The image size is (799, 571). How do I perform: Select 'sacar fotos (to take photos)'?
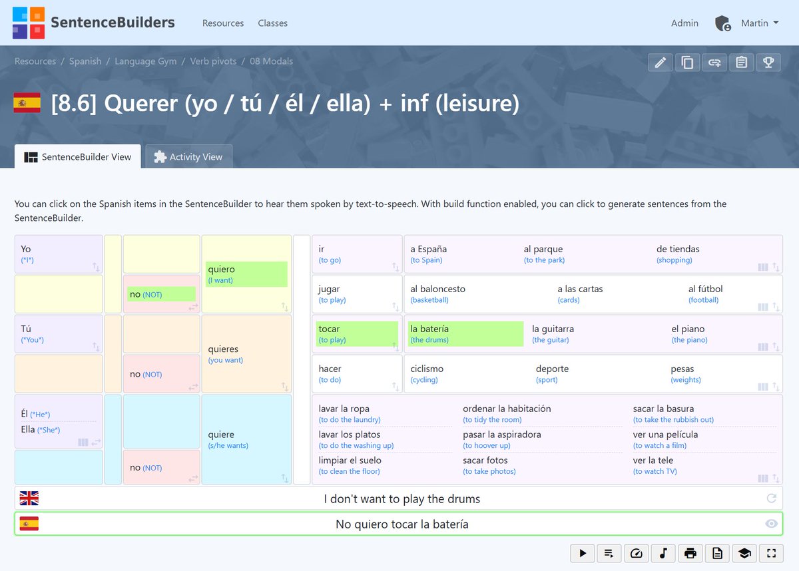489,465
